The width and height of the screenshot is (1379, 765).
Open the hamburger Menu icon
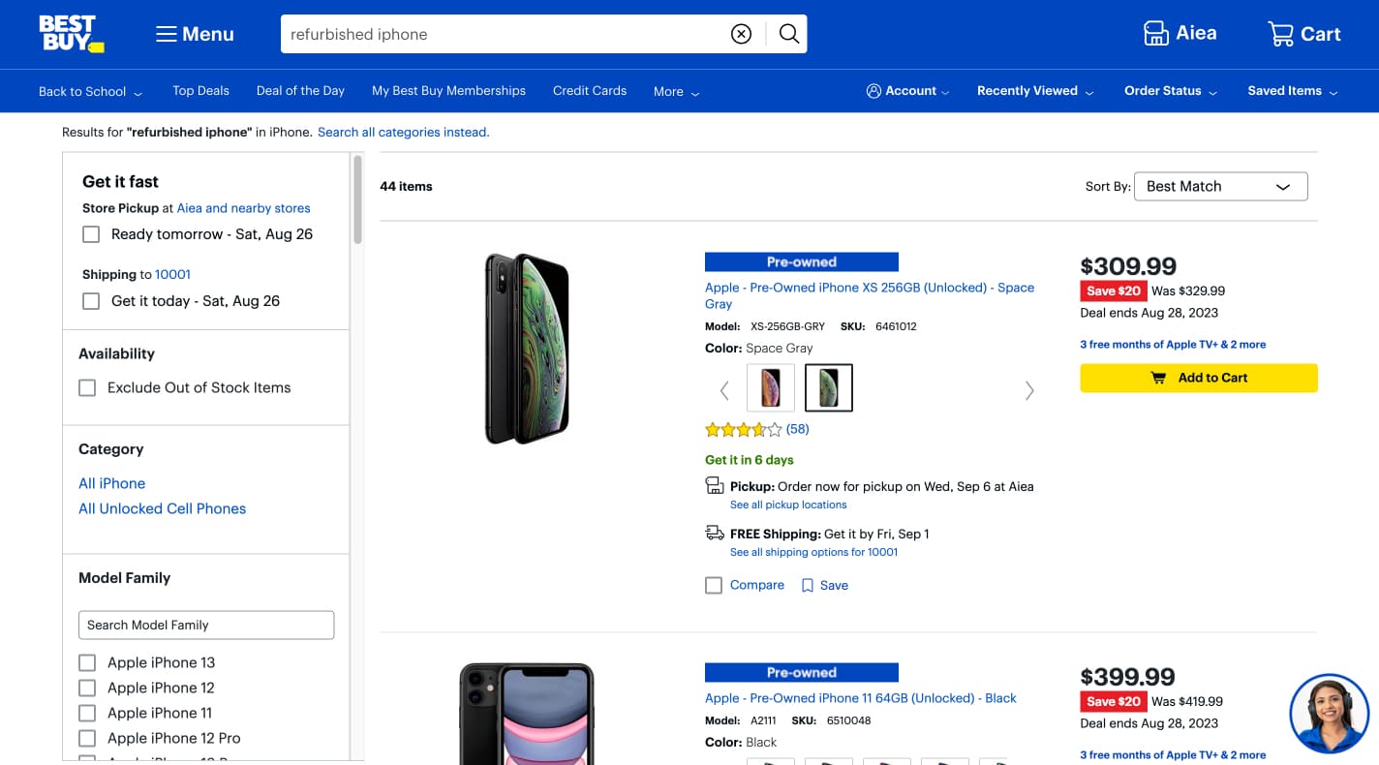coord(167,35)
